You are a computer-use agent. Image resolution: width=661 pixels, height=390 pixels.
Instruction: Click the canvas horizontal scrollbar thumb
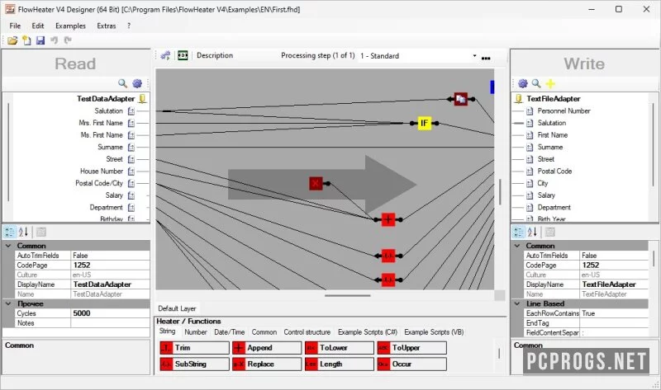tap(347, 295)
